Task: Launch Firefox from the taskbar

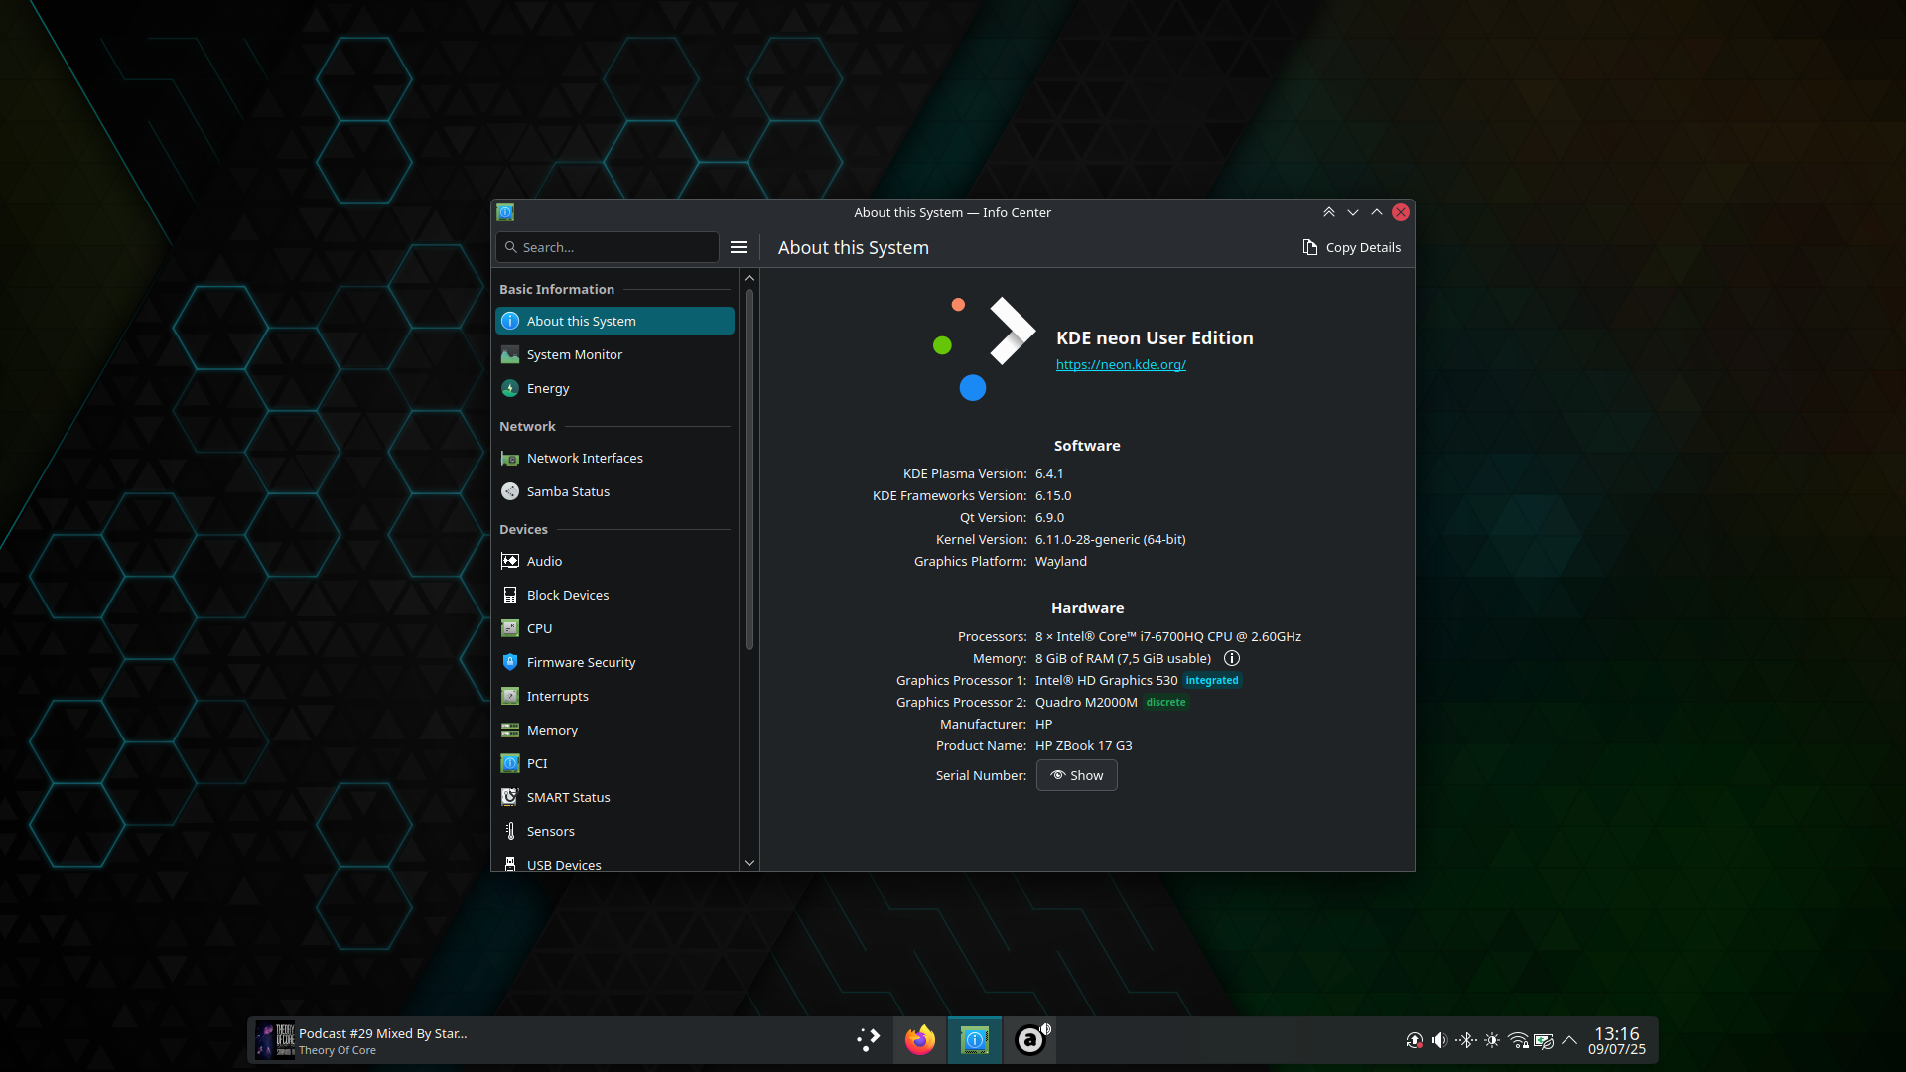Action: pos(920,1040)
